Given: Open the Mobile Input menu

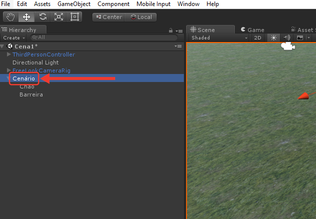Looking at the screenshot, I should 153,4.
